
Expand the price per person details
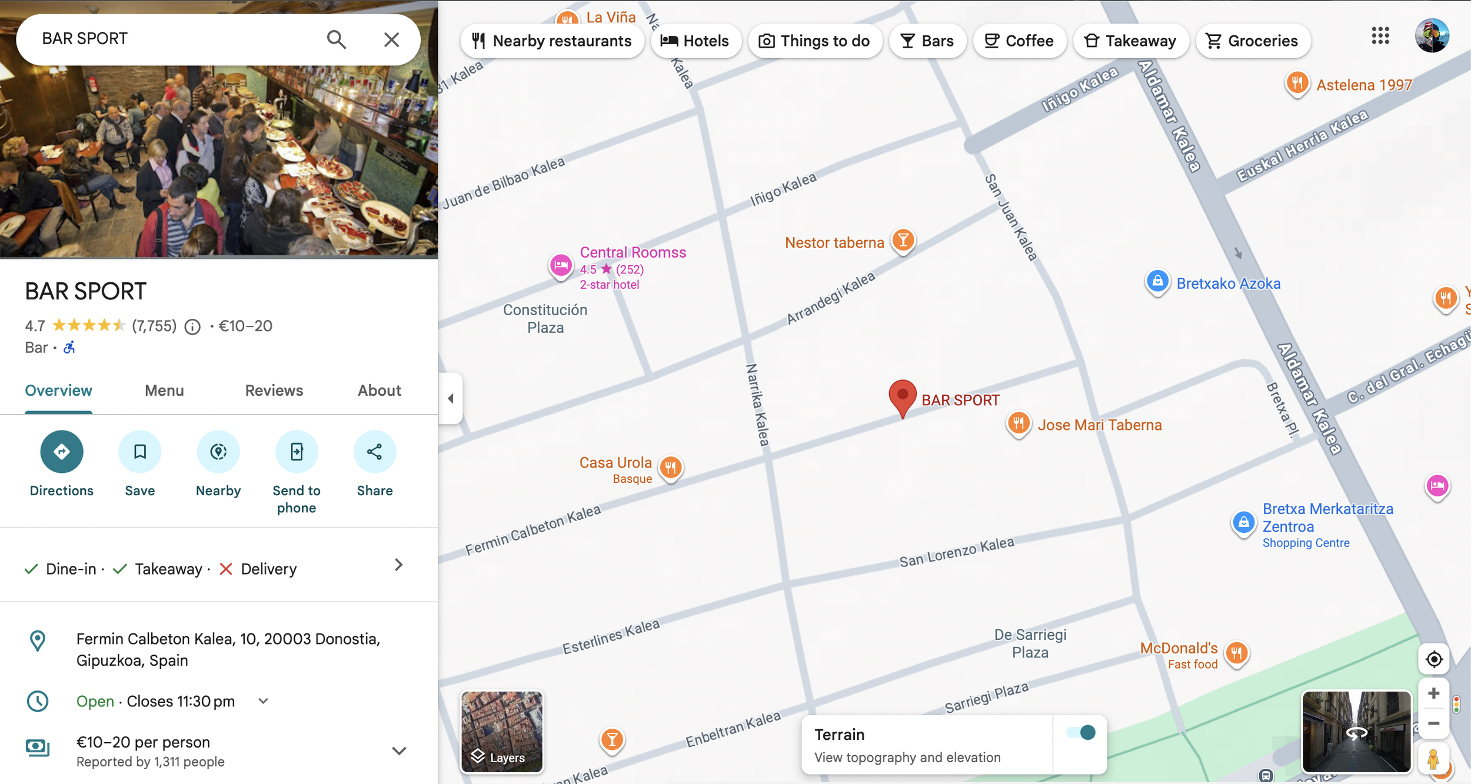(x=399, y=751)
